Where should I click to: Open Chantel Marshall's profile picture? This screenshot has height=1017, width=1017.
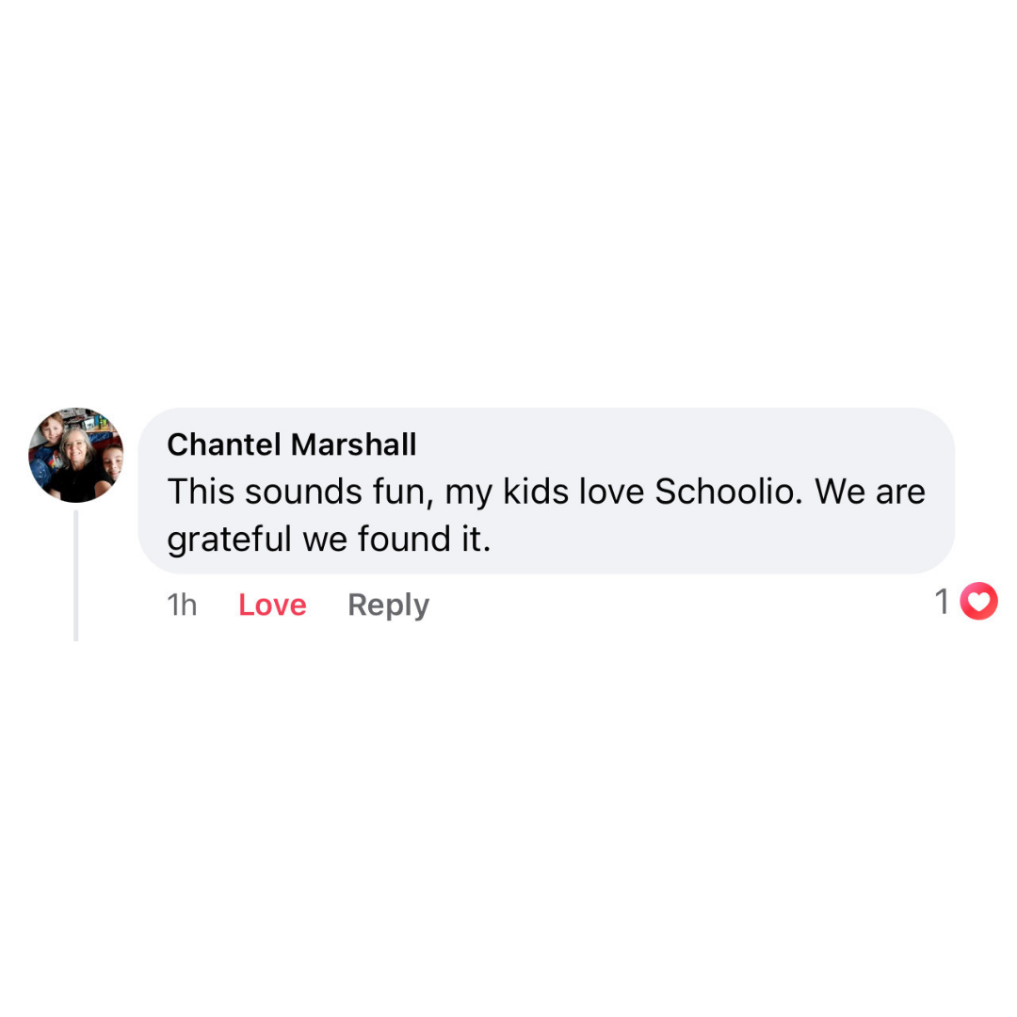pos(75,455)
